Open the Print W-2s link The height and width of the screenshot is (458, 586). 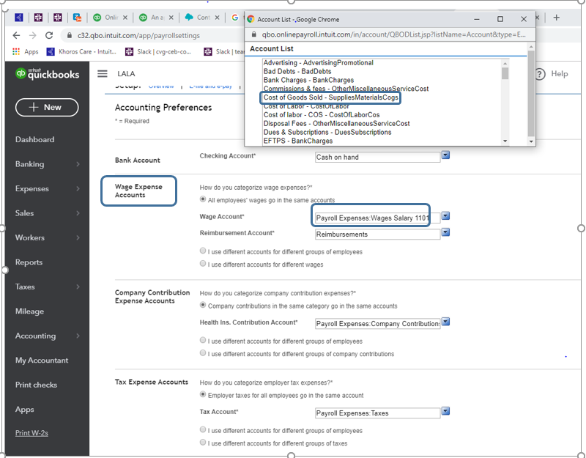click(34, 433)
